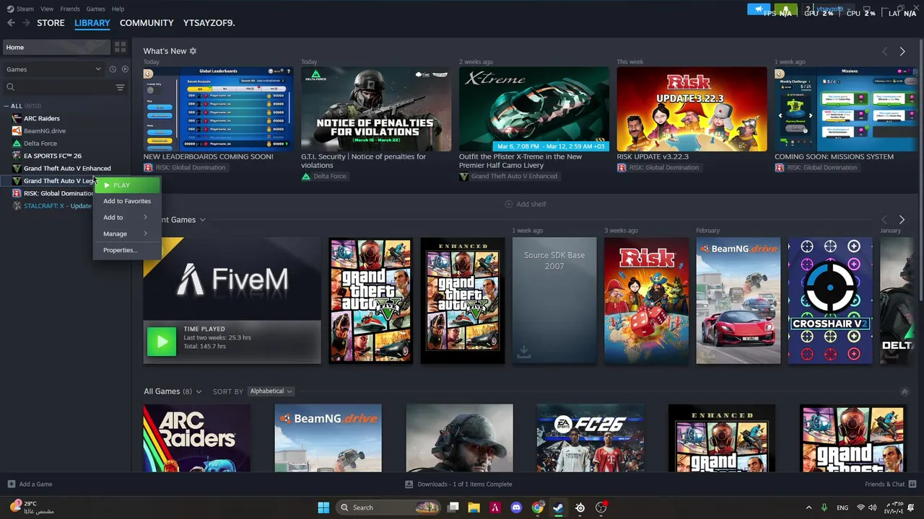Click the library search field
The height and width of the screenshot is (519, 924).
(x=59, y=87)
